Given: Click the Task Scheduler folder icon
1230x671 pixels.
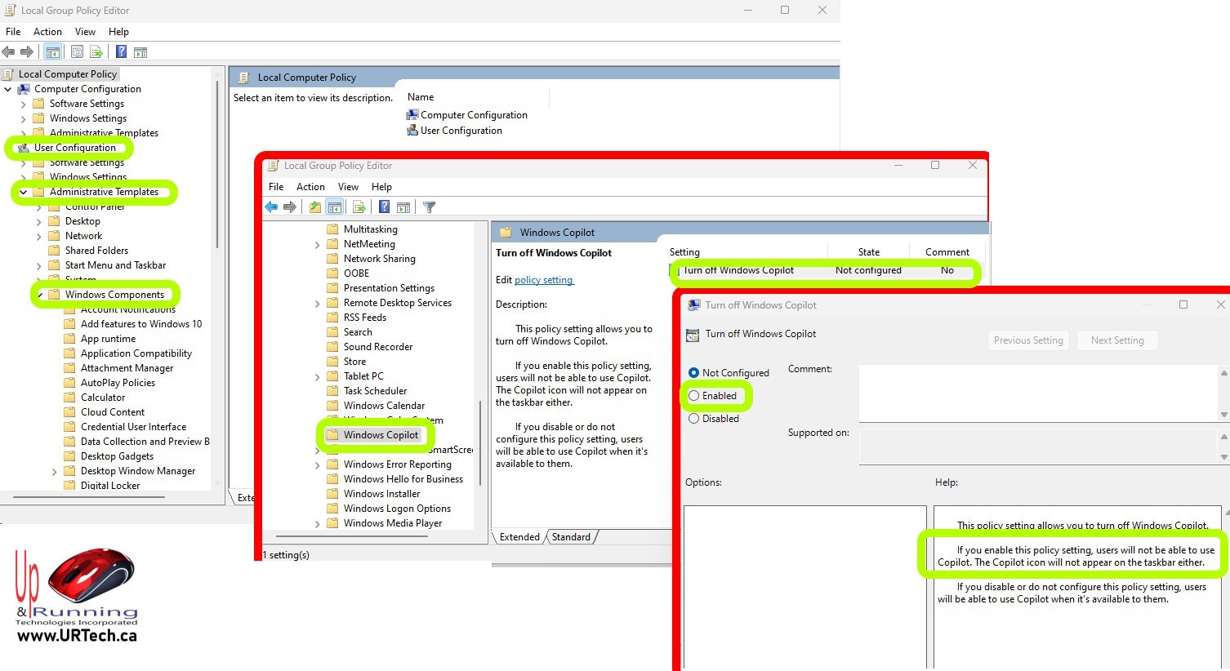Looking at the screenshot, I should coord(332,391).
